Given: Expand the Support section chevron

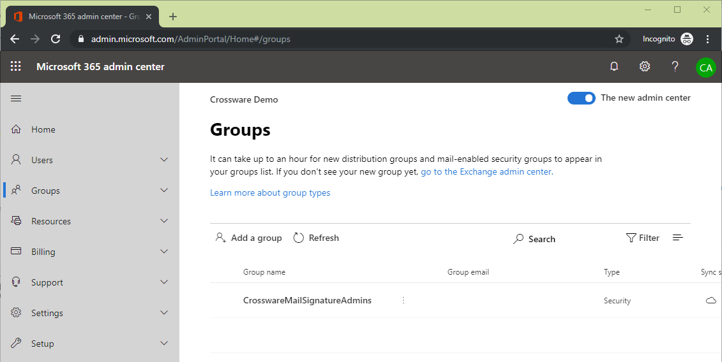Looking at the screenshot, I should 164,282.
